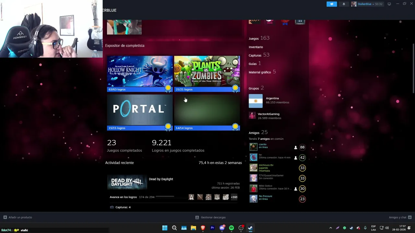The image size is (415, 233).
Task: Open the Windows Start menu
Action: tap(165, 228)
